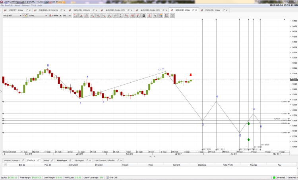Open the Services menu

25,6
